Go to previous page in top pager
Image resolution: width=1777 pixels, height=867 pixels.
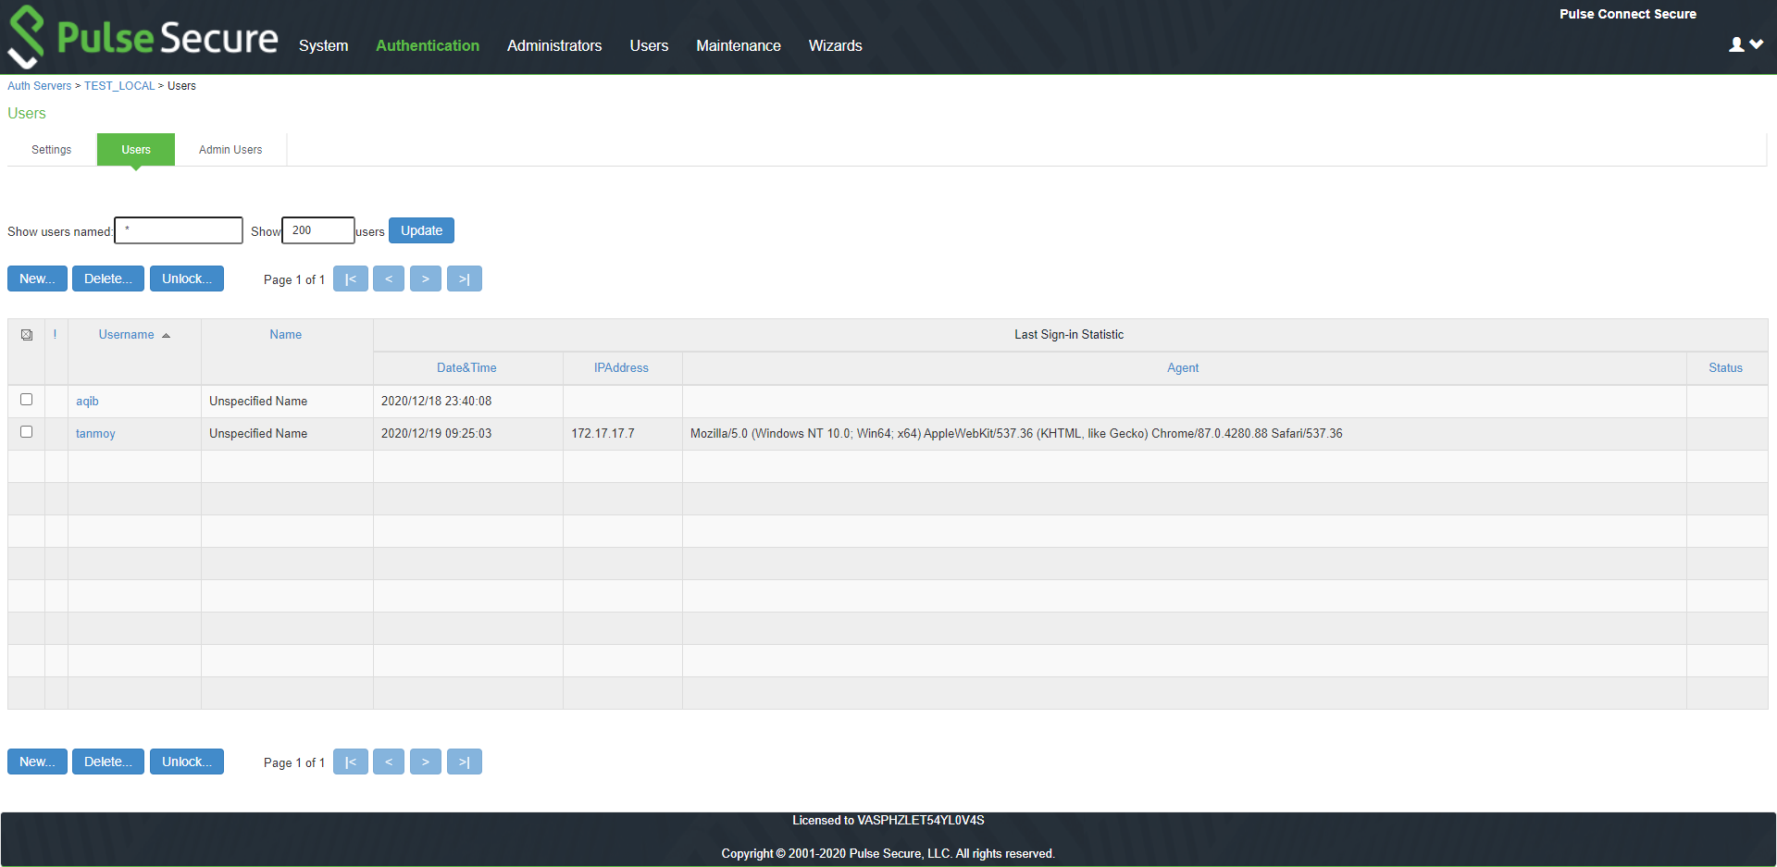click(x=389, y=279)
